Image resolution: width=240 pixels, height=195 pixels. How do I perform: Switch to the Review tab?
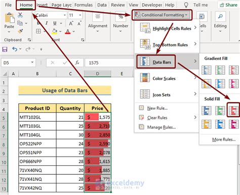(118, 5)
